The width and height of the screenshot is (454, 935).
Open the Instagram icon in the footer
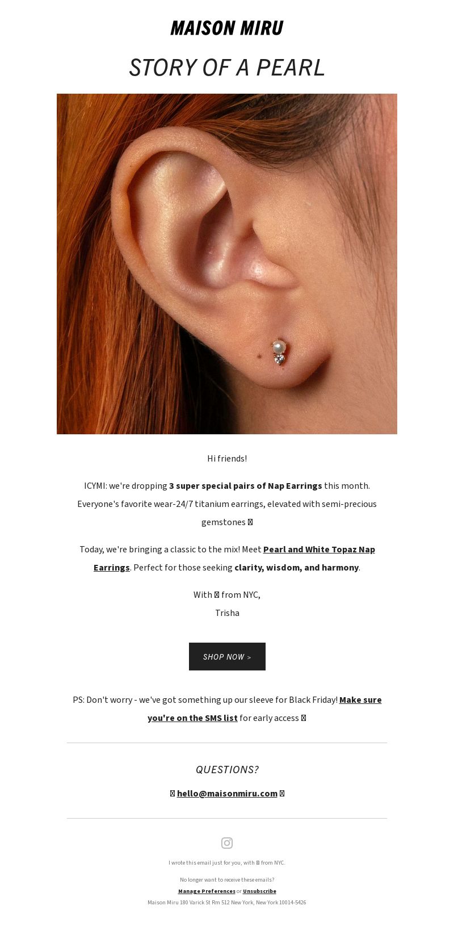click(x=227, y=842)
